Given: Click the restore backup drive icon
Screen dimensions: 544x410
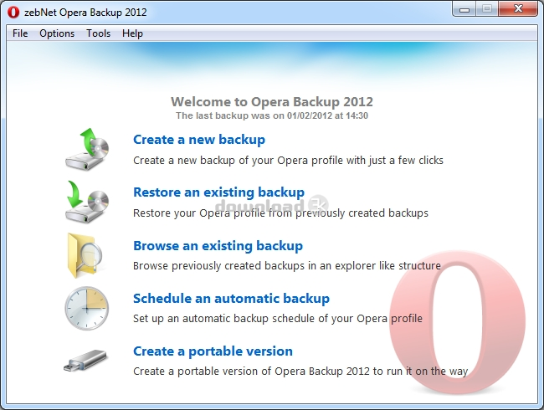Looking at the screenshot, I should (87, 202).
